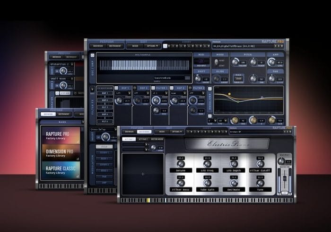This screenshot has height=232, width=331.
Task: Select Browser tab in the bank window
Action: point(48,114)
